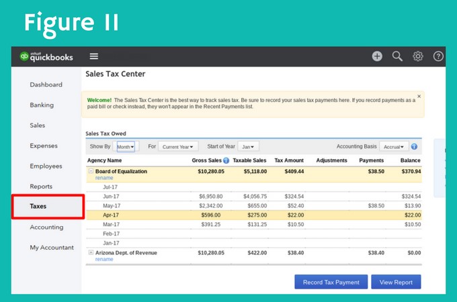
Task: Click the Gross Sales info icon
Action: [x=226, y=160]
